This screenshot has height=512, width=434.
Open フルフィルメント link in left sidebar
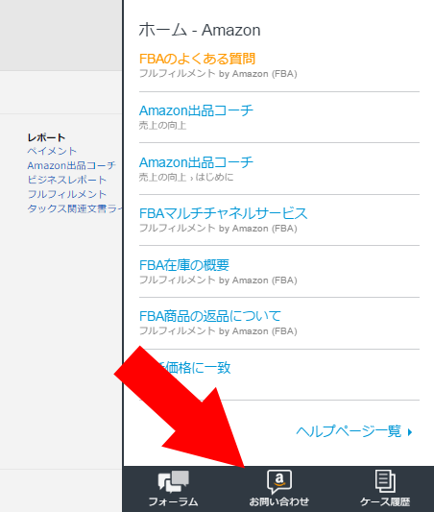point(67,194)
